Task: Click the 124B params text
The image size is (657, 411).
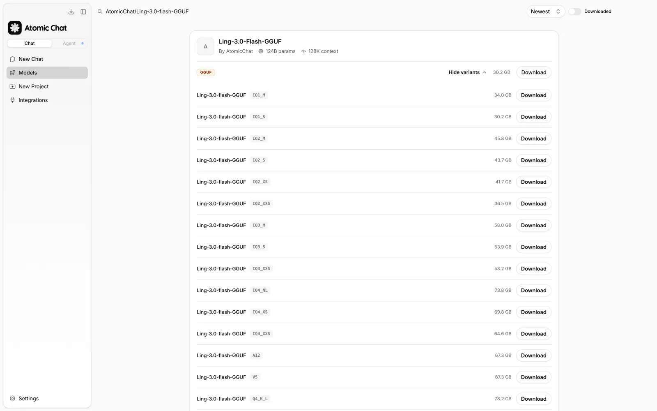Action: 280,51
